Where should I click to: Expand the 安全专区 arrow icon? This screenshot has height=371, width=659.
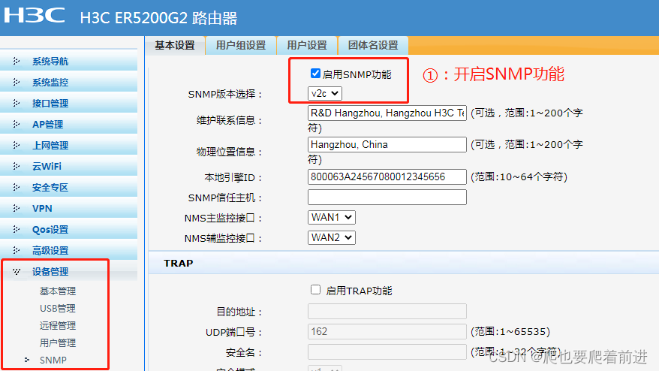17,187
